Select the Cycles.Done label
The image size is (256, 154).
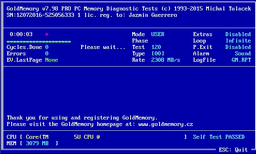(25, 47)
